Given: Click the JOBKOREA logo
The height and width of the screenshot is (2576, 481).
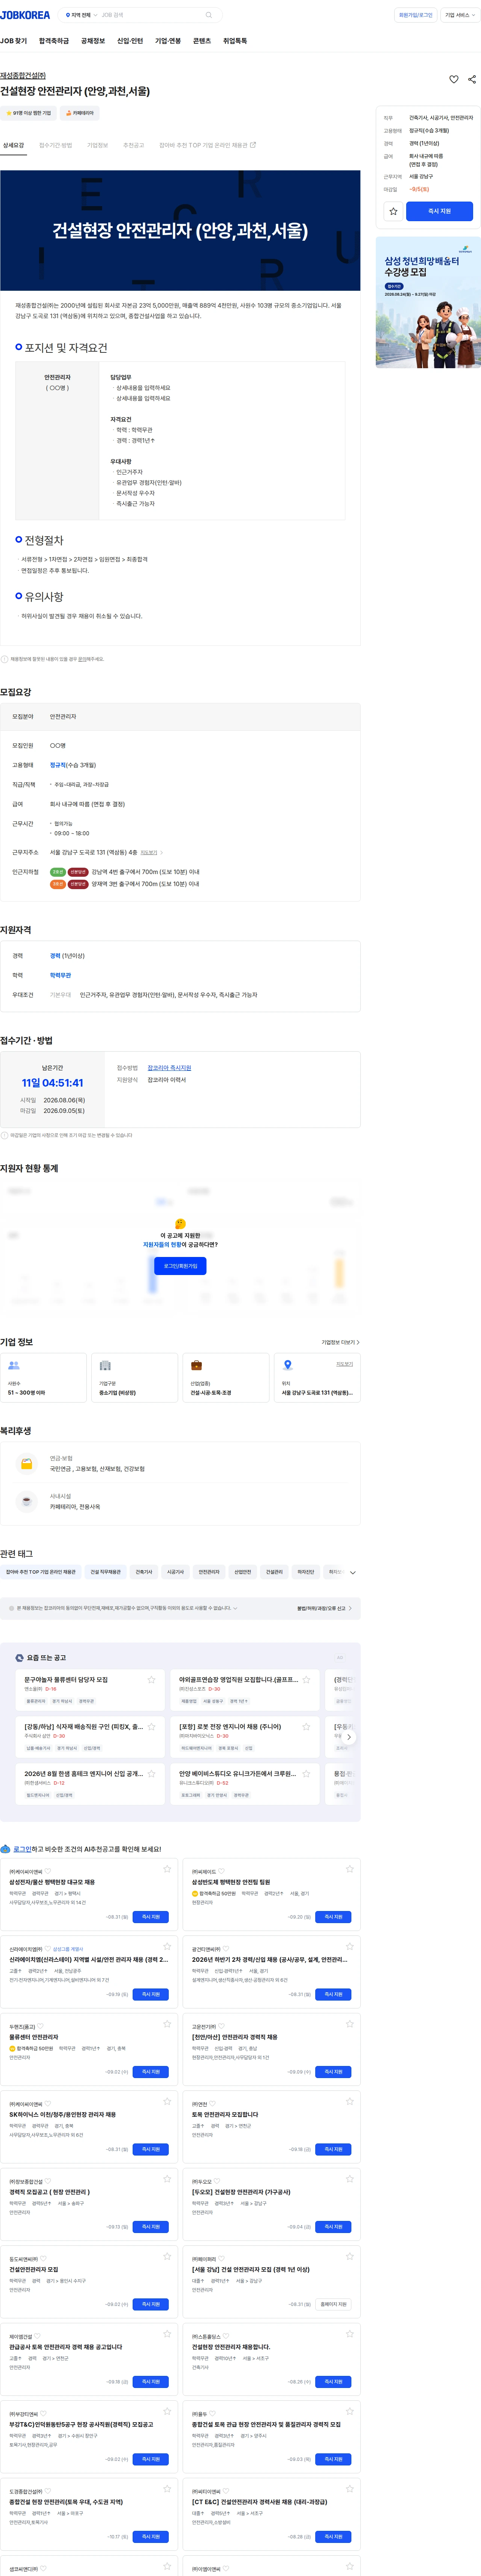Looking at the screenshot, I should point(25,15).
